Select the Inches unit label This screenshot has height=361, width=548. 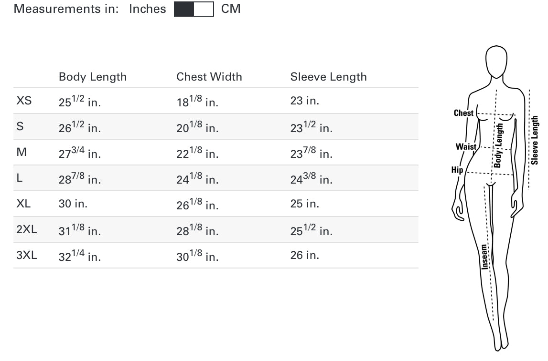click(x=147, y=9)
